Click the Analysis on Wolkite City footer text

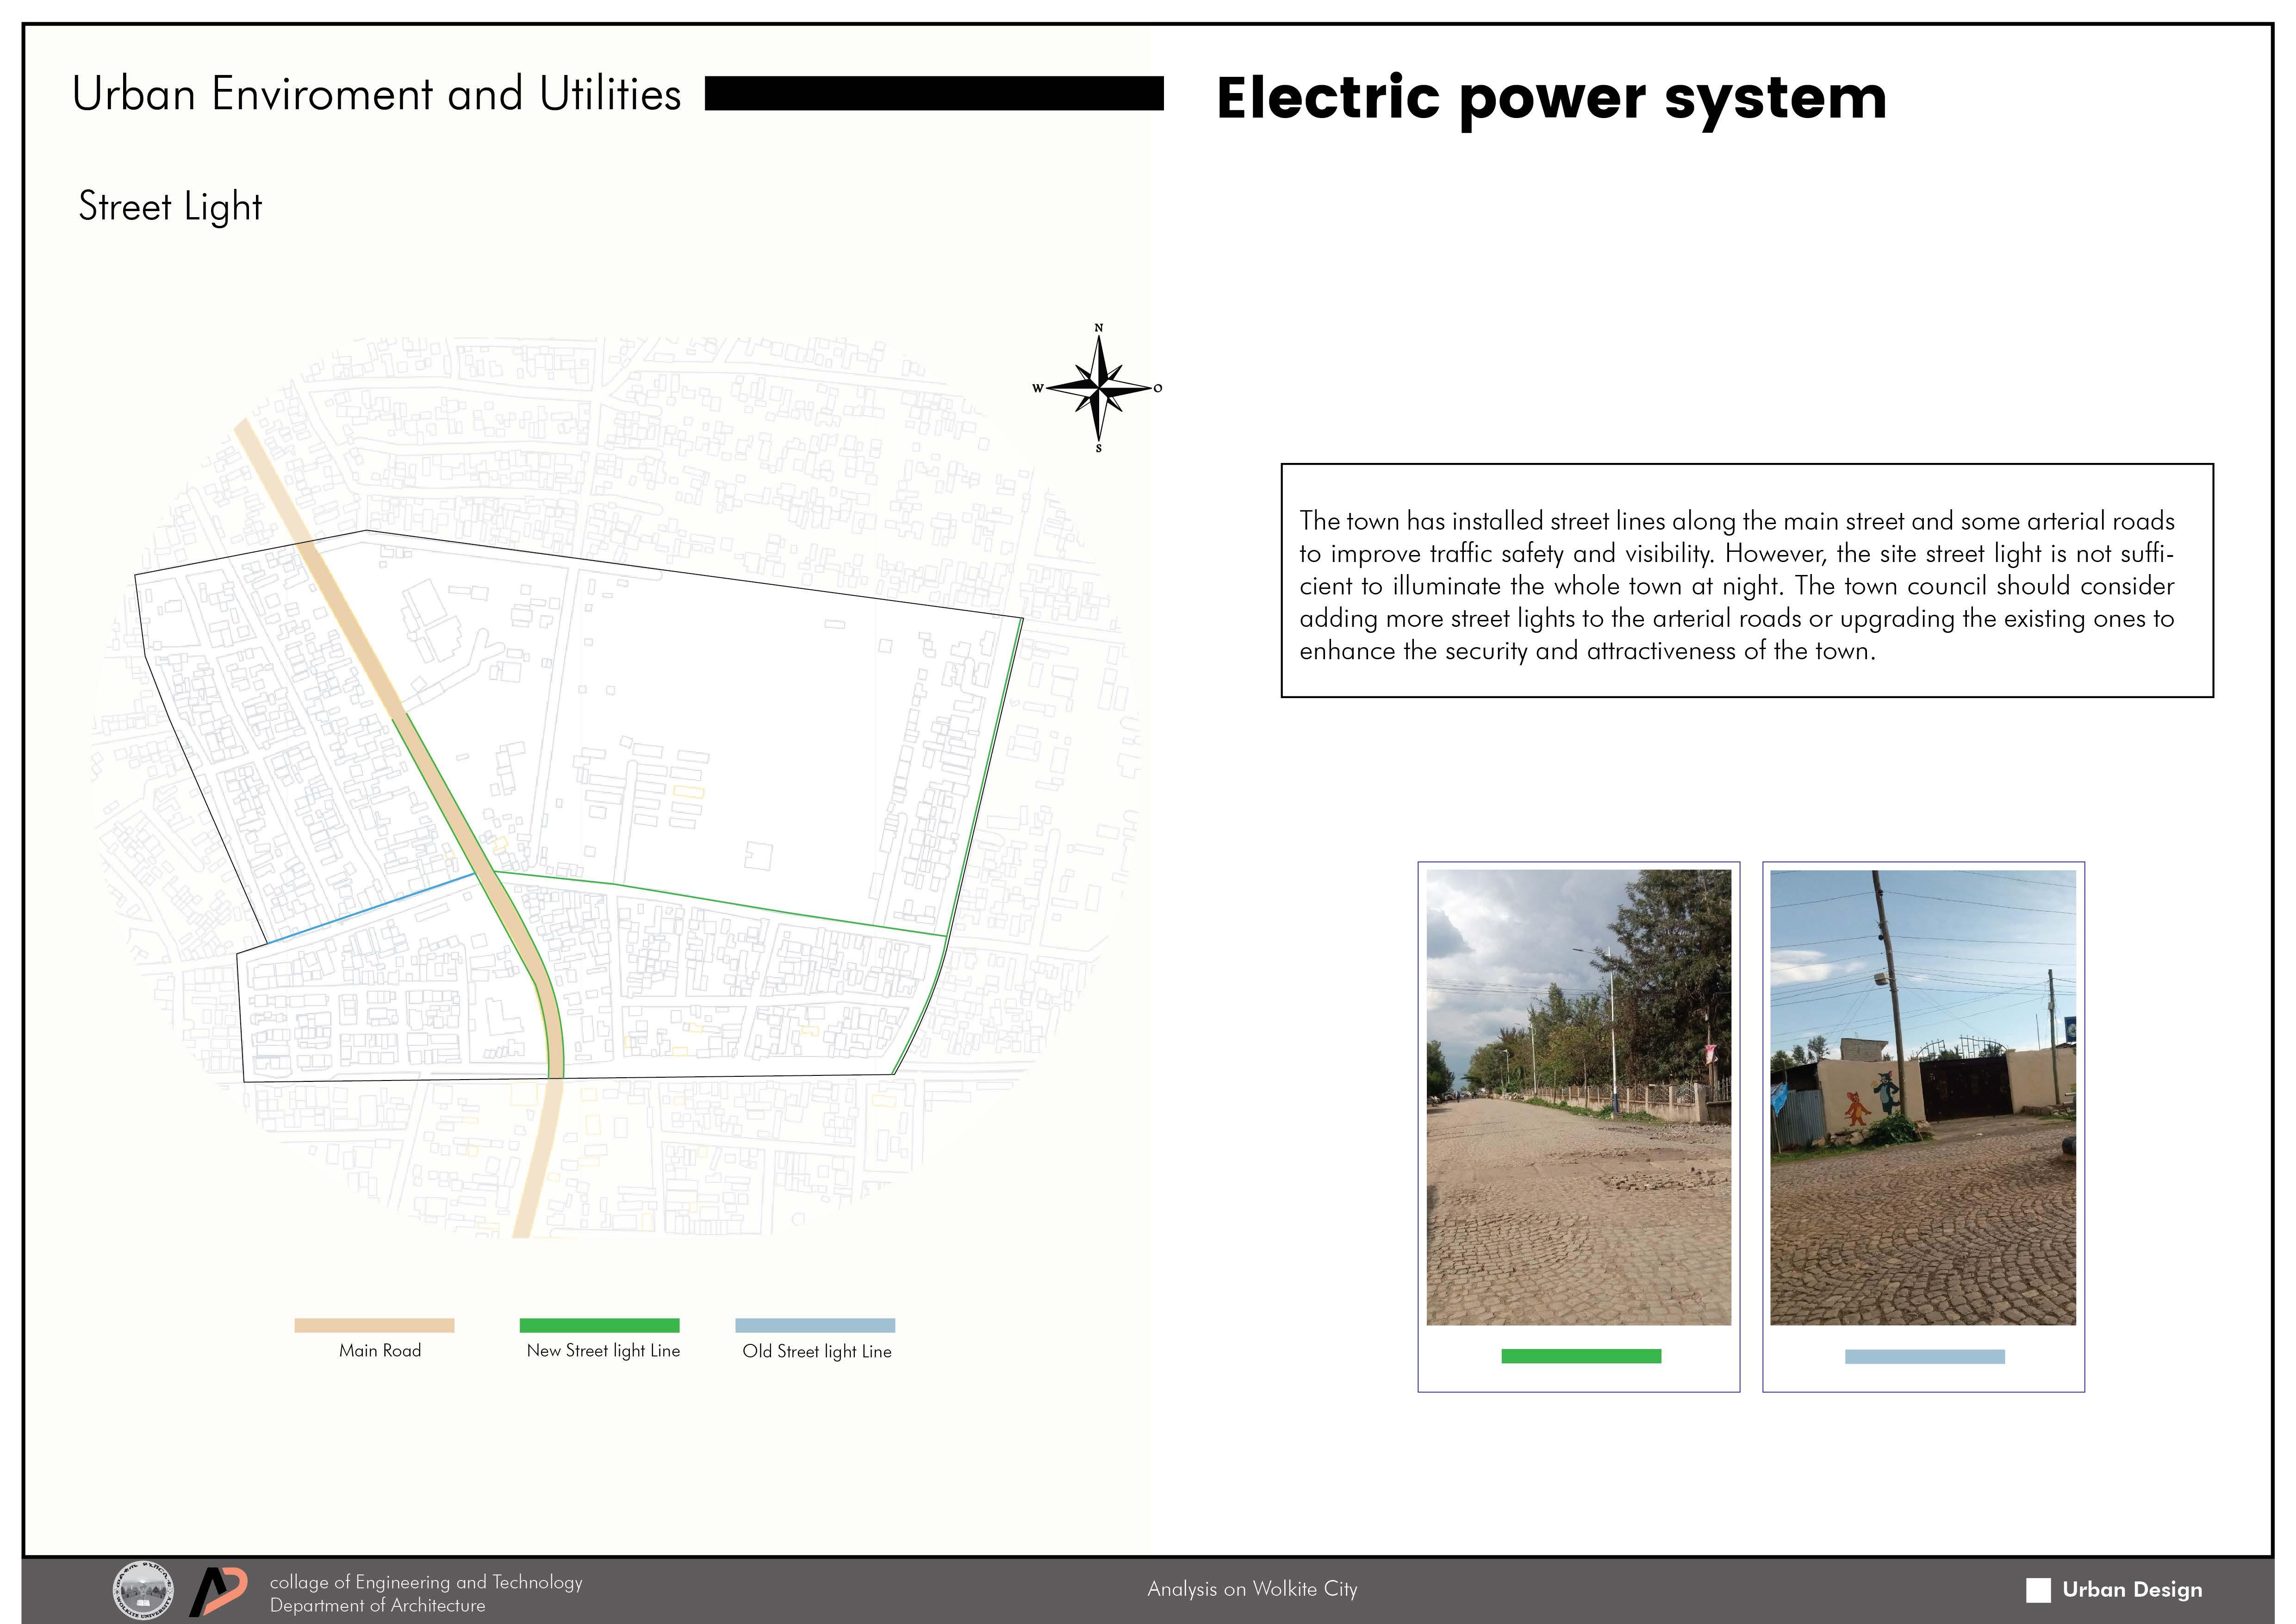click(x=1252, y=1589)
